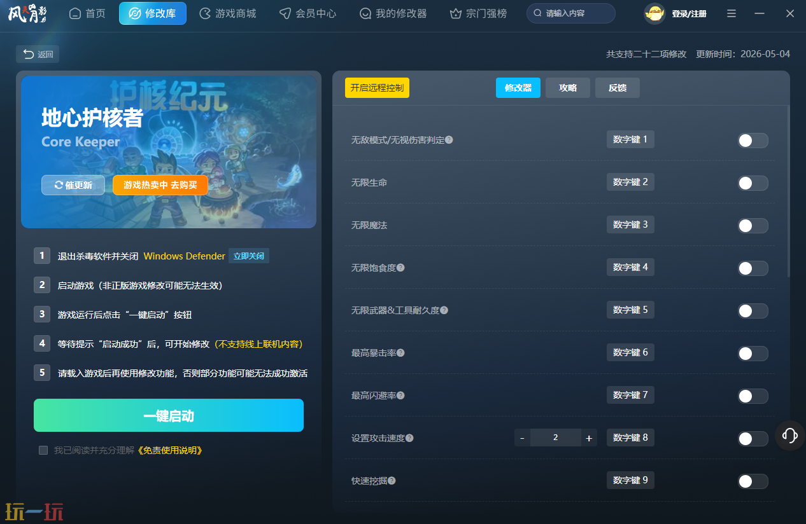Viewport: 806px width, 524px height.
Task: Turn on 最高闪避率 switch
Action: pyautogui.click(x=753, y=396)
